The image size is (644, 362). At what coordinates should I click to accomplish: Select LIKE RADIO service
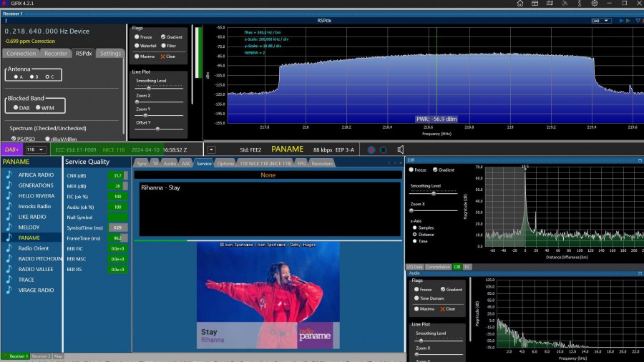coord(32,217)
